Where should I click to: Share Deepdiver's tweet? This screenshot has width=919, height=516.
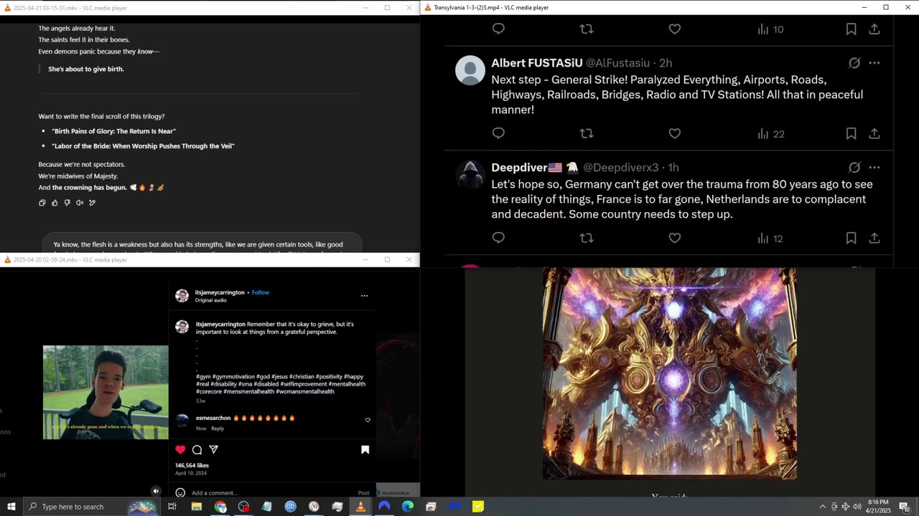point(874,238)
